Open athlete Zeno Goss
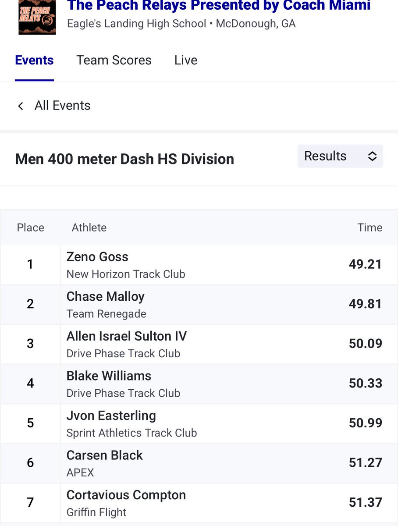Viewport: 398px width, 526px height. tap(97, 257)
